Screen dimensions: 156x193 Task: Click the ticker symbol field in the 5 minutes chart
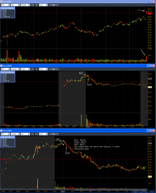[5, 69]
